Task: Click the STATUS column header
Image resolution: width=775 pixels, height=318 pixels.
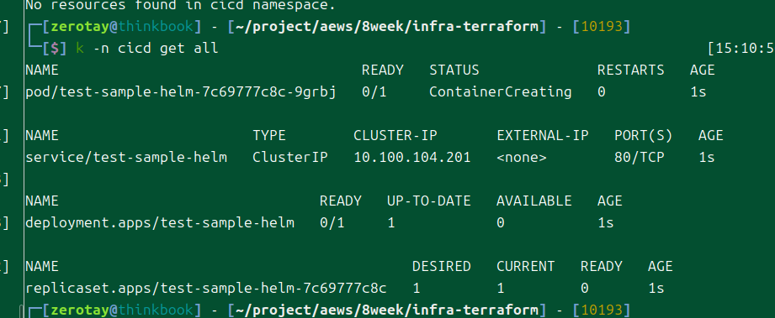Action: point(454,70)
